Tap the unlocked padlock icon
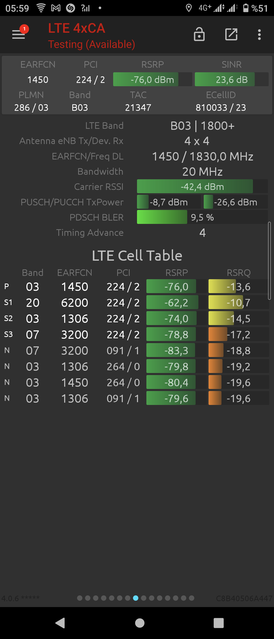The height and width of the screenshot is (639, 274). click(199, 34)
